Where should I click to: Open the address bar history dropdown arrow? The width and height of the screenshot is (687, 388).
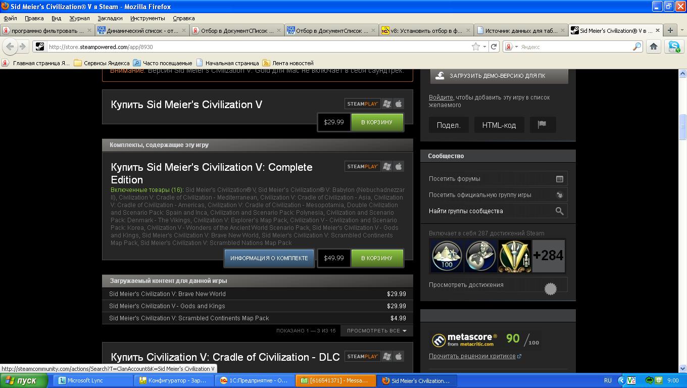click(x=484, y=46)
